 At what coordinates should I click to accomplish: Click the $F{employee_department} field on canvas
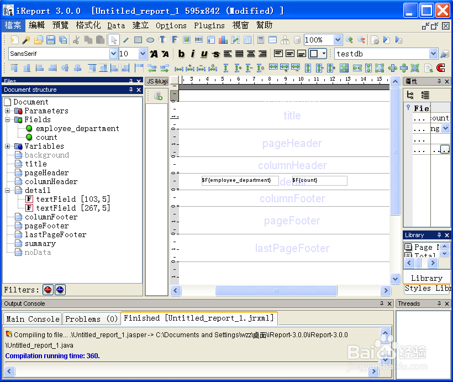click(x=240, y=180)
